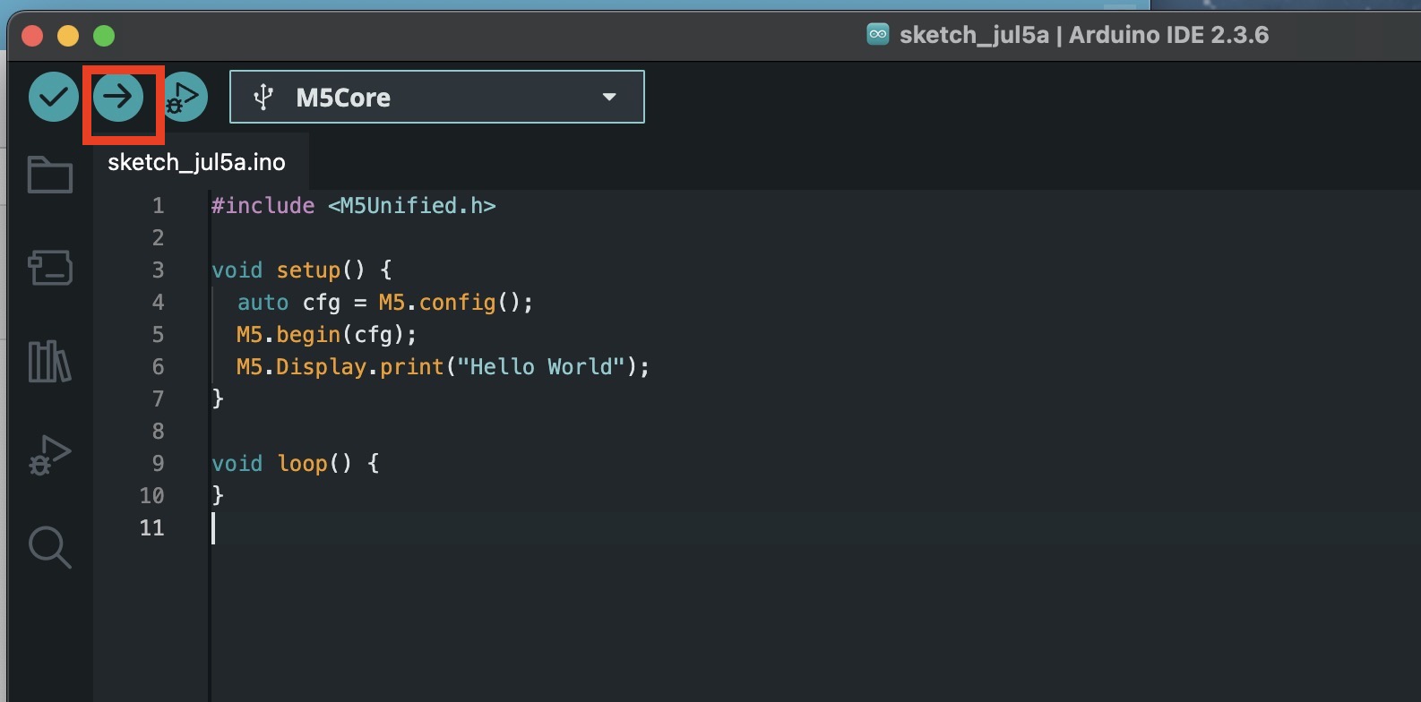Click the Verify checkmark button
The image size is (1421, 702).
pyautogui.click(x=54, y=97)
